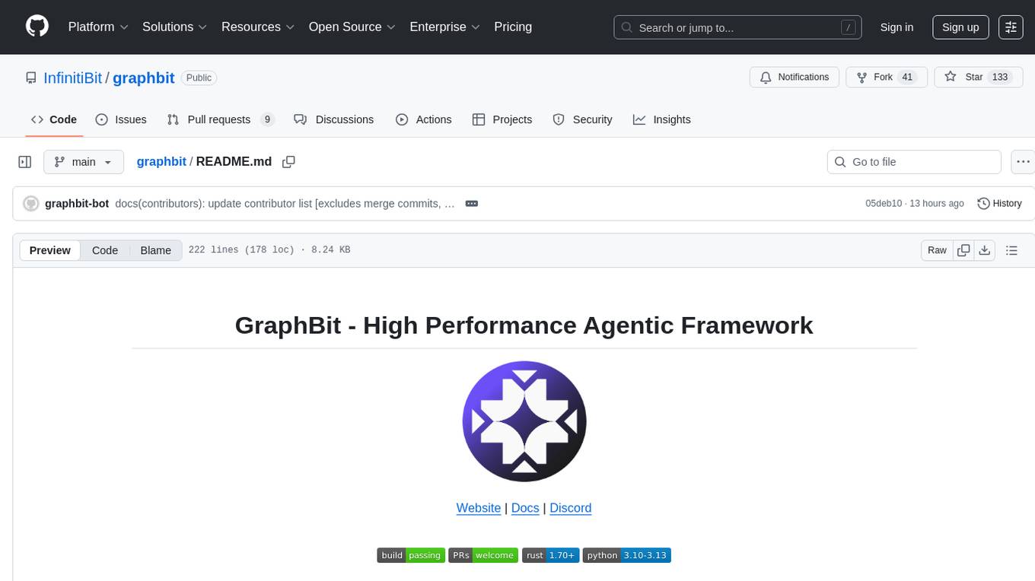Open commit 05deb10
The height and width of the screenshot is (581, 1035).
(x=884, y=203)
